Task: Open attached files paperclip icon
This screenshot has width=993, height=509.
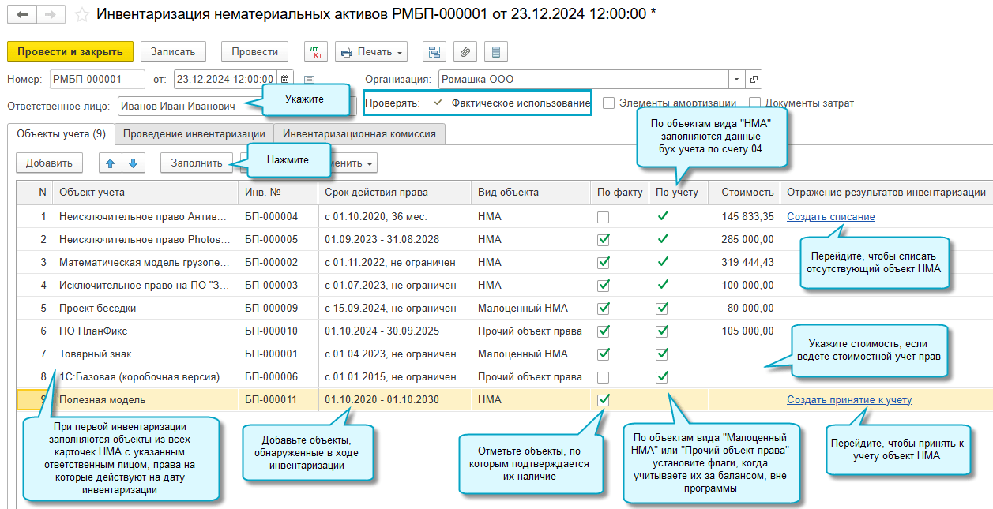Action: point(465,52)
